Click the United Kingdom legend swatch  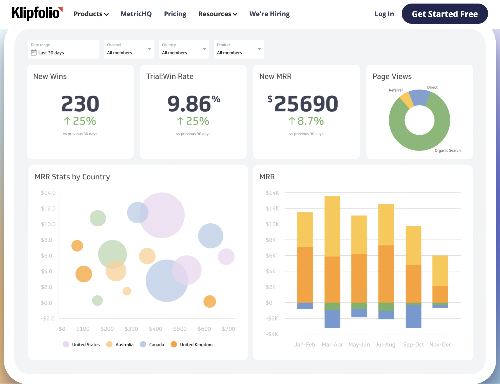(174, 344)
